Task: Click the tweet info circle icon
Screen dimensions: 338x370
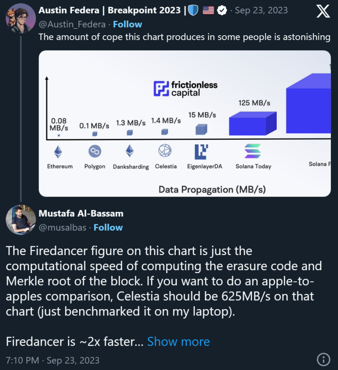Action: tap(323, 359)
